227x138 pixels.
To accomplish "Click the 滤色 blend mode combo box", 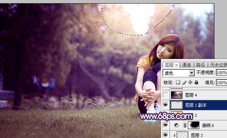I will (179, 73).
